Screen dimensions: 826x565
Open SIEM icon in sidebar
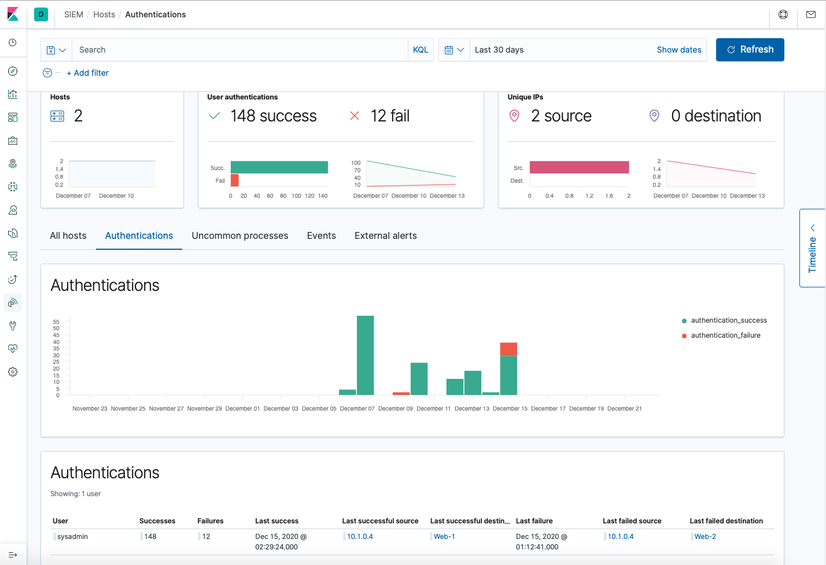(x=13, y=302)
